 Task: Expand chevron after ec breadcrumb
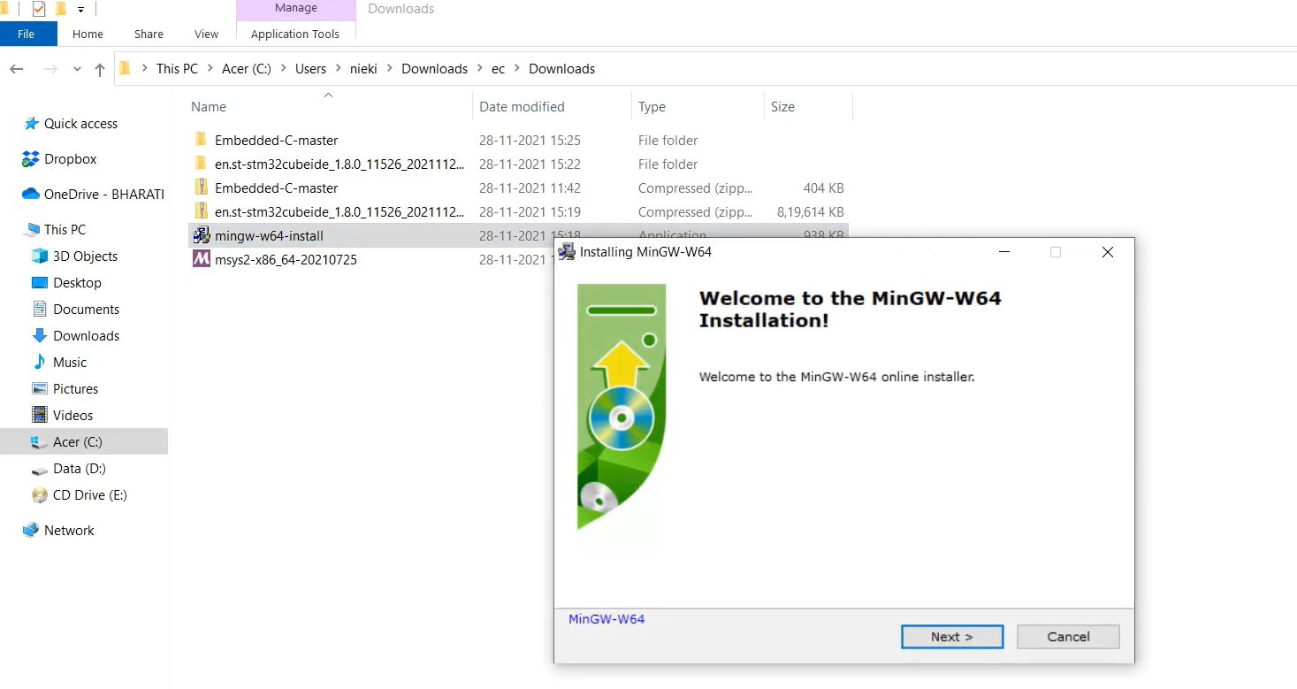[x=517, y=69]
